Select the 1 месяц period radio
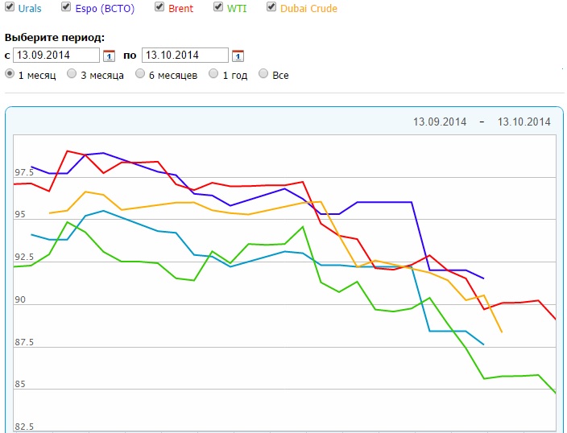567x433 pixels. pos(10,74)
